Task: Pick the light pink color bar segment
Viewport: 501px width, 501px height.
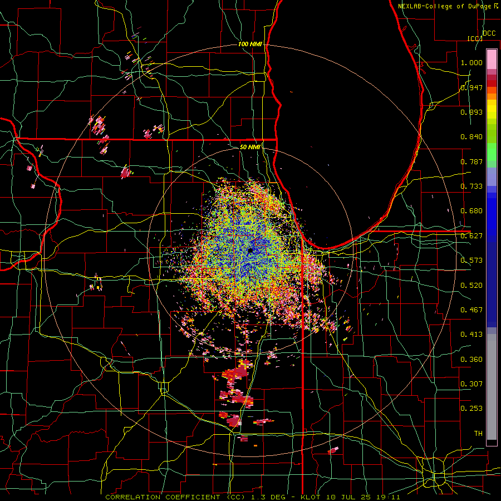Action: pos(492,59)
